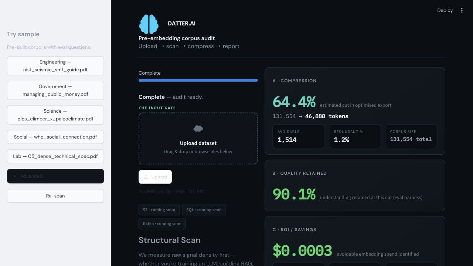Click the 'B · QUALITY RETAINED' card label
The image size is (473, 266).
pyautogui.click(x=300, y=173)
